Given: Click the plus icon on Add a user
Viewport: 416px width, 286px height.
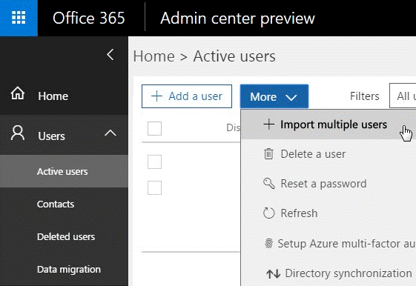Looking at the screenshot, I should click(156, 96).
